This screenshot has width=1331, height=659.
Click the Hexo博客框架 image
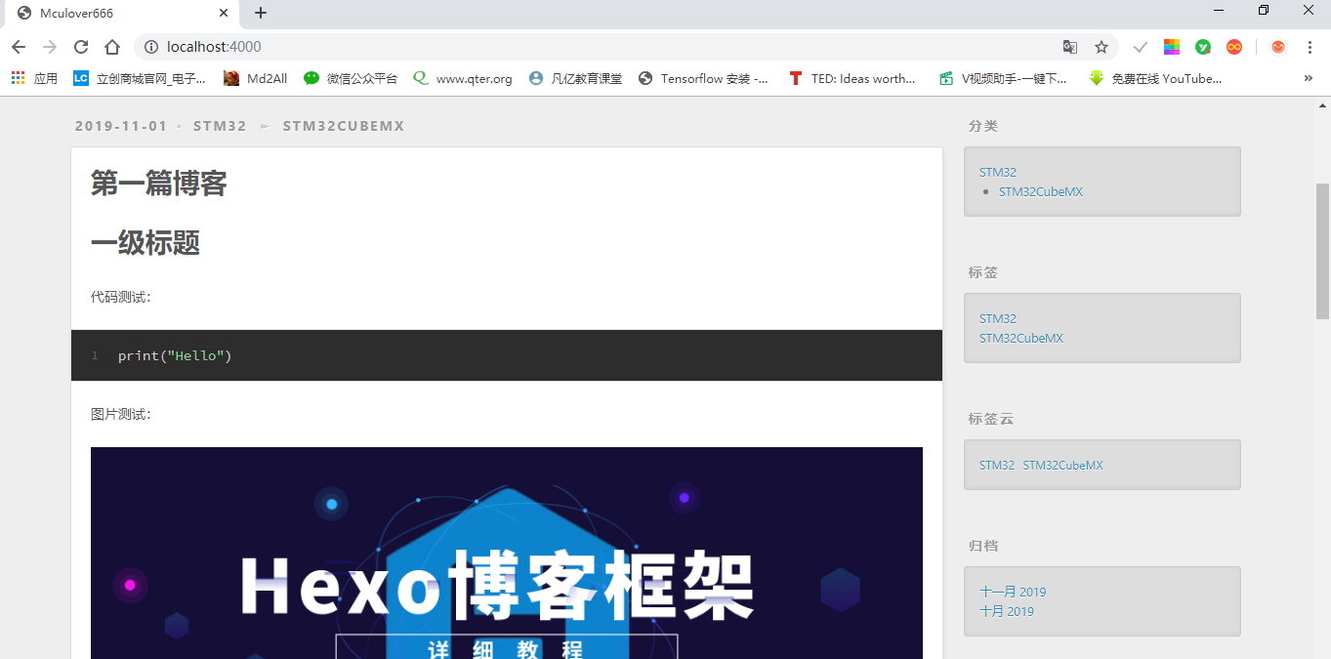click(507, 553)
